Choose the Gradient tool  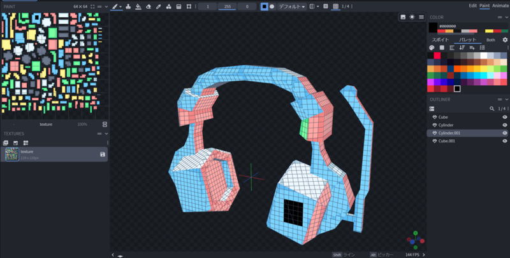click(178, 6)
